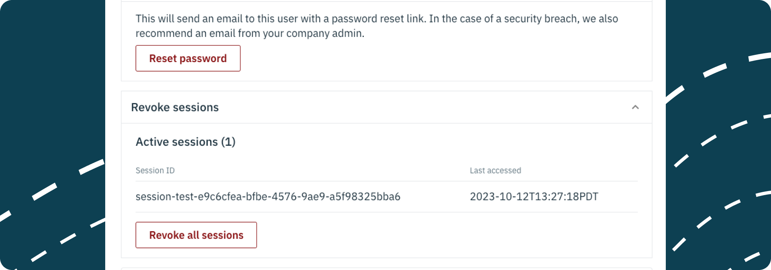Click 'recommend an email from your company admin' text
This screenshot has height=270, width=771.
coord(250,33)
